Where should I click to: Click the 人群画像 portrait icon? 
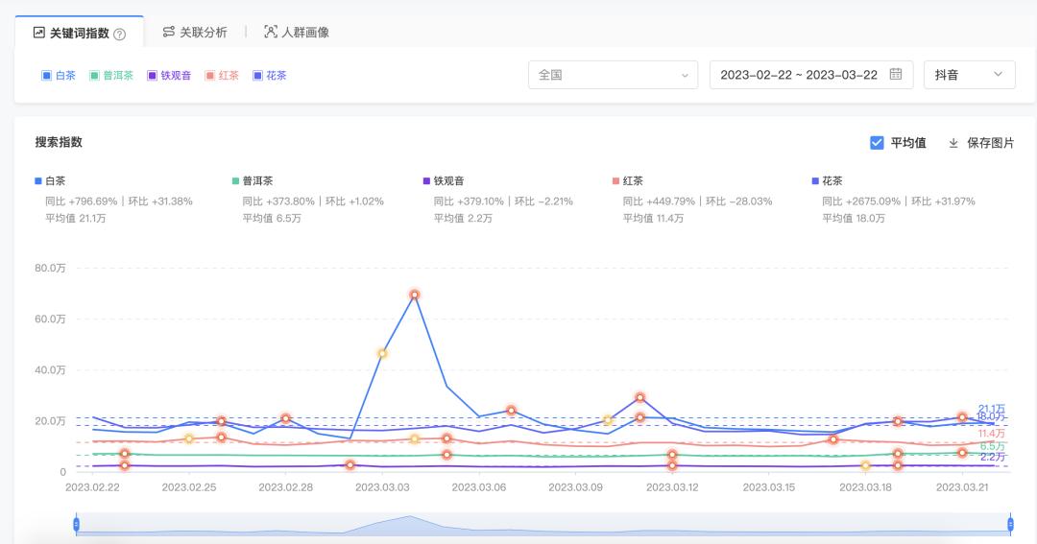[271, 32]
